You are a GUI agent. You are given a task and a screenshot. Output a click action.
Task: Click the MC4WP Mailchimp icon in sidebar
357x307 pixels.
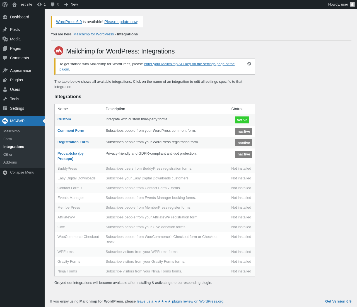point(5,121)
